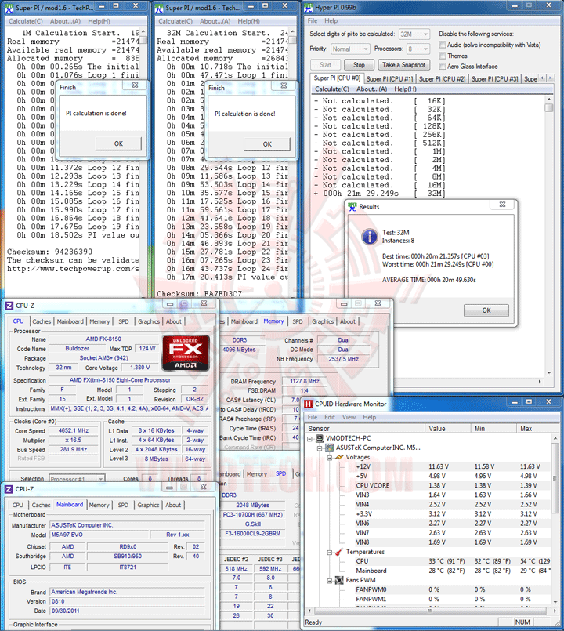The image size is (564, 631).
Task: Click the Temperatures thermometer icon
Action: [x=339, y=552]
